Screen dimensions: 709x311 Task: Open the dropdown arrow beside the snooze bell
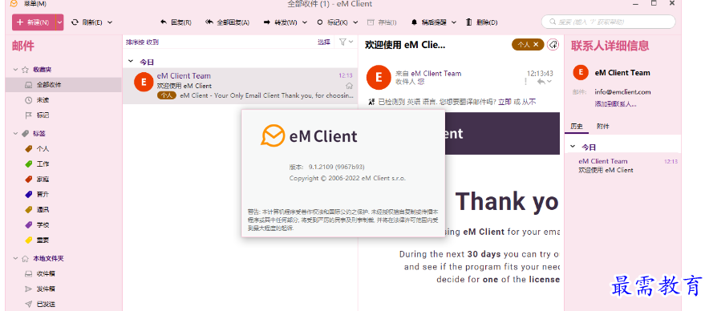click(x=454, y=22)
